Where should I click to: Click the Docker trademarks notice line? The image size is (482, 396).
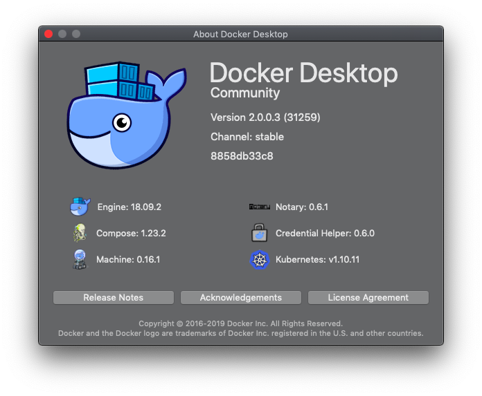pos(241,333)
